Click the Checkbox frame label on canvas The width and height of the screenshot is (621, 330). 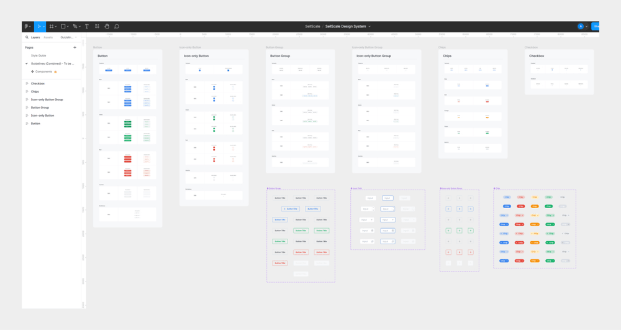[x=531, y=47]
